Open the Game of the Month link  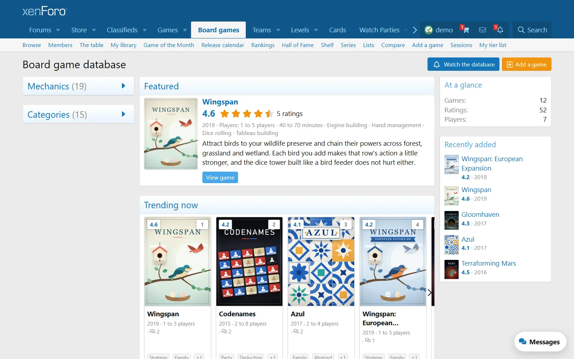[169, 45]
